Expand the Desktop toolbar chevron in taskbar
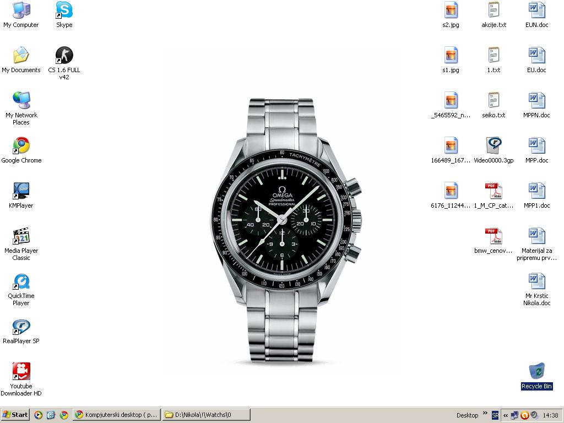Image resolution: width=564 pixels, height=423 pixels. 485,413
